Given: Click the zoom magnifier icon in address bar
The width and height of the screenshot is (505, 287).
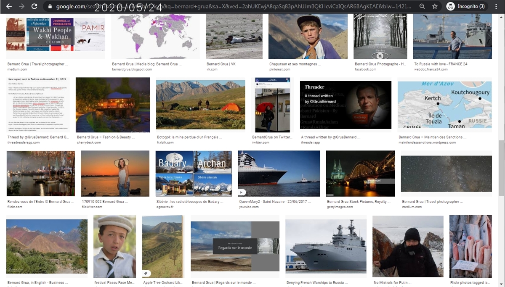Looking at the screenshot, I should click(x=422, y=7).
